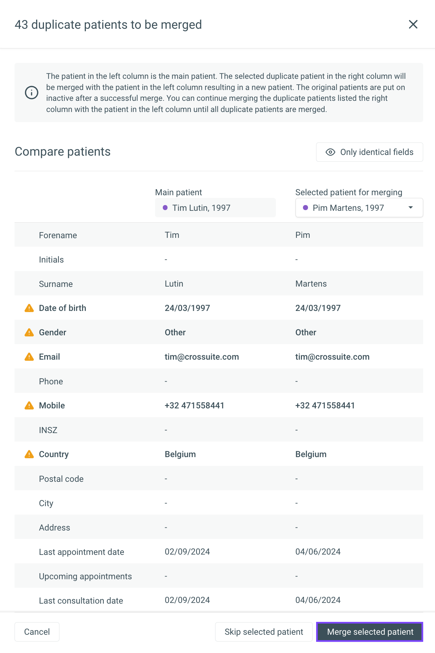Open the Pim Martens, 1997 patient dropdown
Screen dimensions: 435x653
pyautogui.click(x=359, y=208)
